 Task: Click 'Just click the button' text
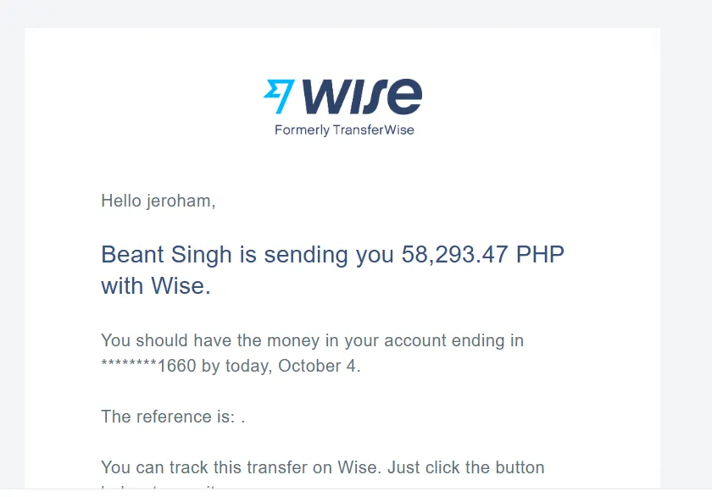(x=466, y=467)
